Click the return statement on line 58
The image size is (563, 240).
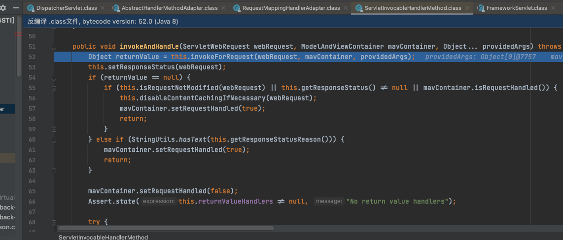pos(134,119)
